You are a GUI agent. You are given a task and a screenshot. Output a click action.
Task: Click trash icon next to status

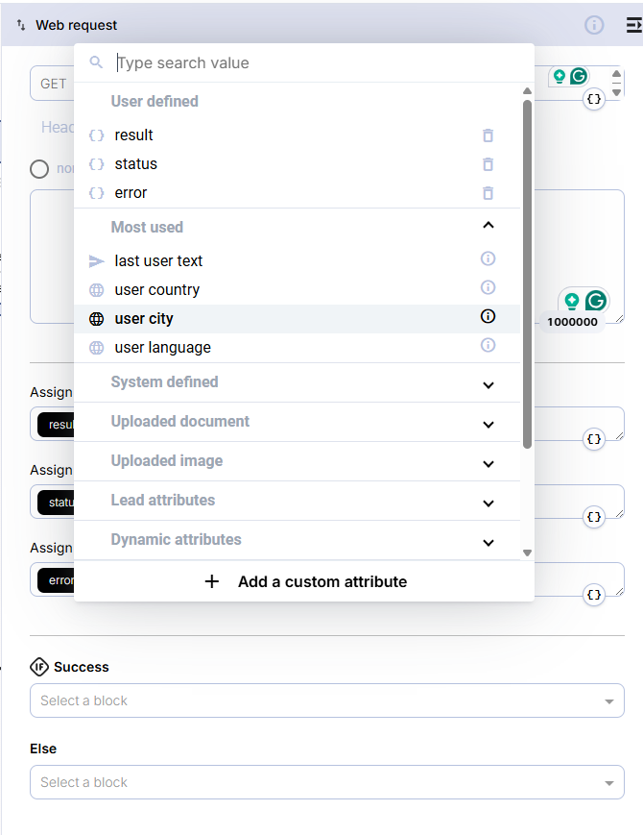(488, 164)
